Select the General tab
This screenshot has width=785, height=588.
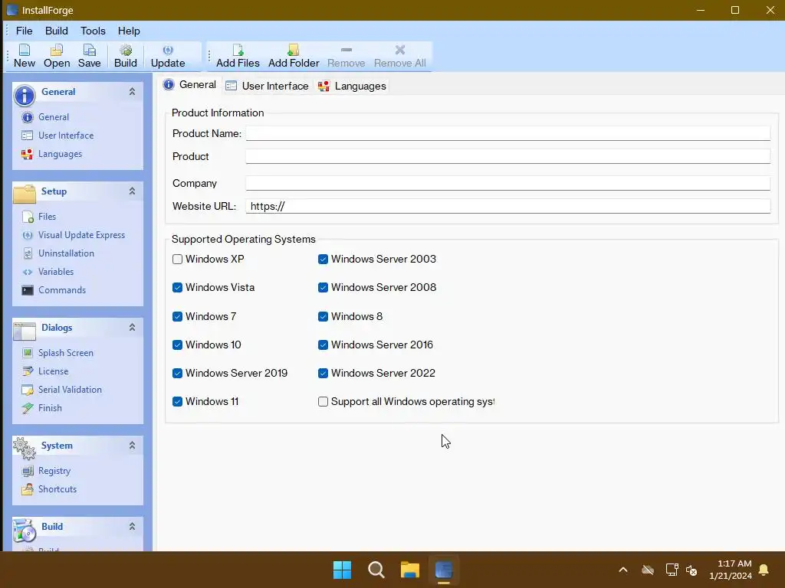190,85
